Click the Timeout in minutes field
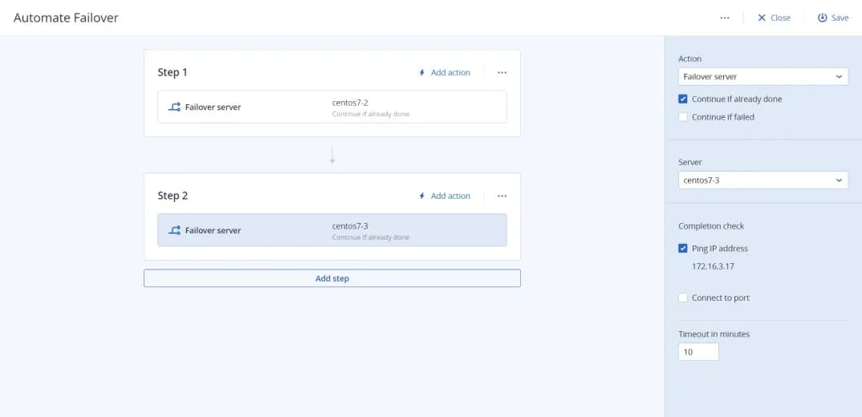 pyautogui.click(x=698, y=352)
